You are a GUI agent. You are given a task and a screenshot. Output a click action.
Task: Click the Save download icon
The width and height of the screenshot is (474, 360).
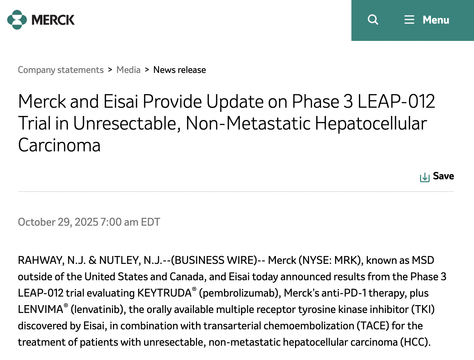(x=424, y=177)
